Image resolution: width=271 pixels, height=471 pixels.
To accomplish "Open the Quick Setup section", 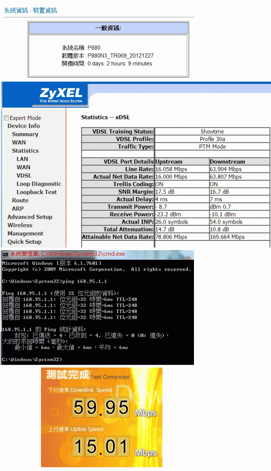I will click(25, 242).
